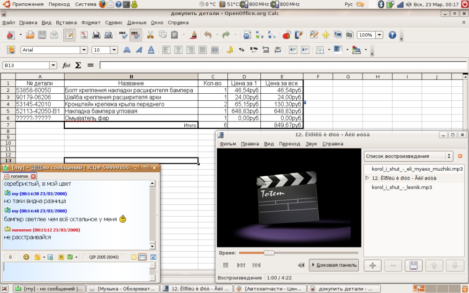Expand the New document dropdown arrow
The image size is (469, 293).
point(20,35)
